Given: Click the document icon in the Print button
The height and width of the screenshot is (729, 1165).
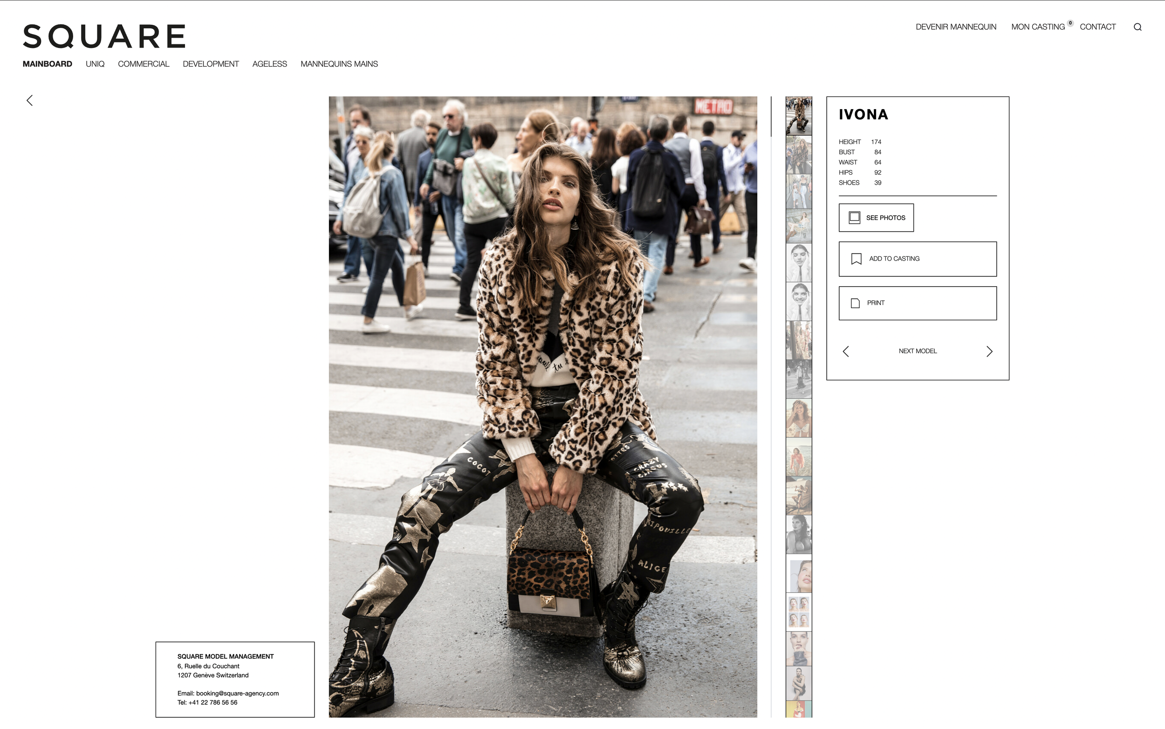Looking at the screenshot, I should (x=855, y=303).
